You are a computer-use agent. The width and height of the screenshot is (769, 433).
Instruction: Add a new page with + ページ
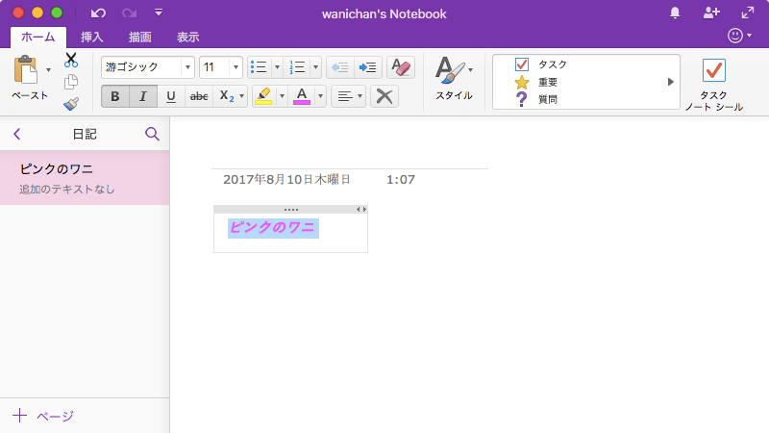pyautogui.click(x=43, y=416)
